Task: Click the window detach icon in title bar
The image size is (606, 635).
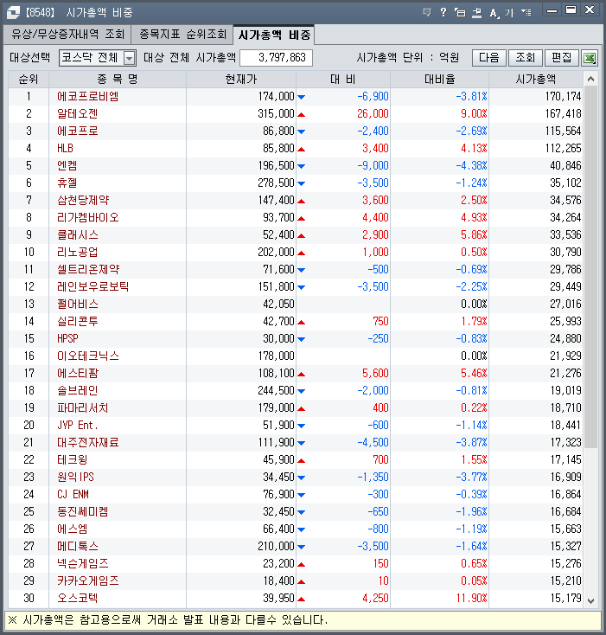Action: [460, 13]
